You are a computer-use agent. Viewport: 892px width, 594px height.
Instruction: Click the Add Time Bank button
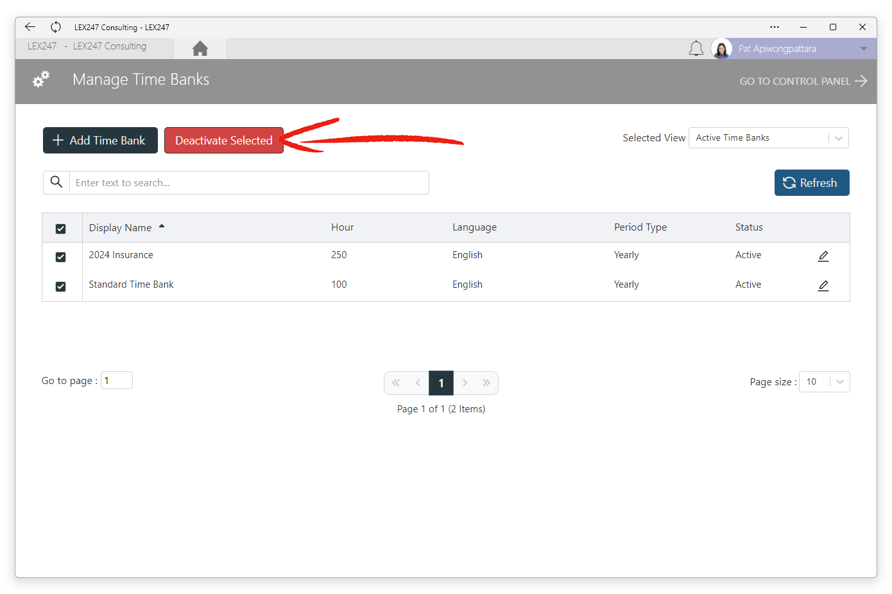[100, 141]
